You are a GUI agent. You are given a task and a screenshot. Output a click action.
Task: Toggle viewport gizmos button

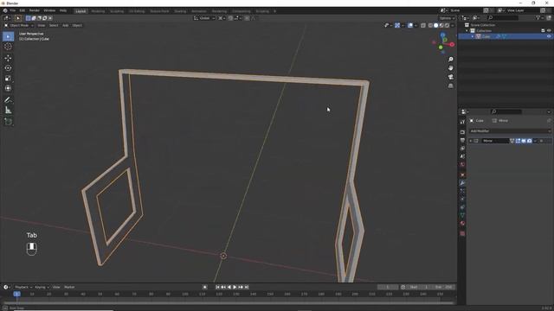397,25
